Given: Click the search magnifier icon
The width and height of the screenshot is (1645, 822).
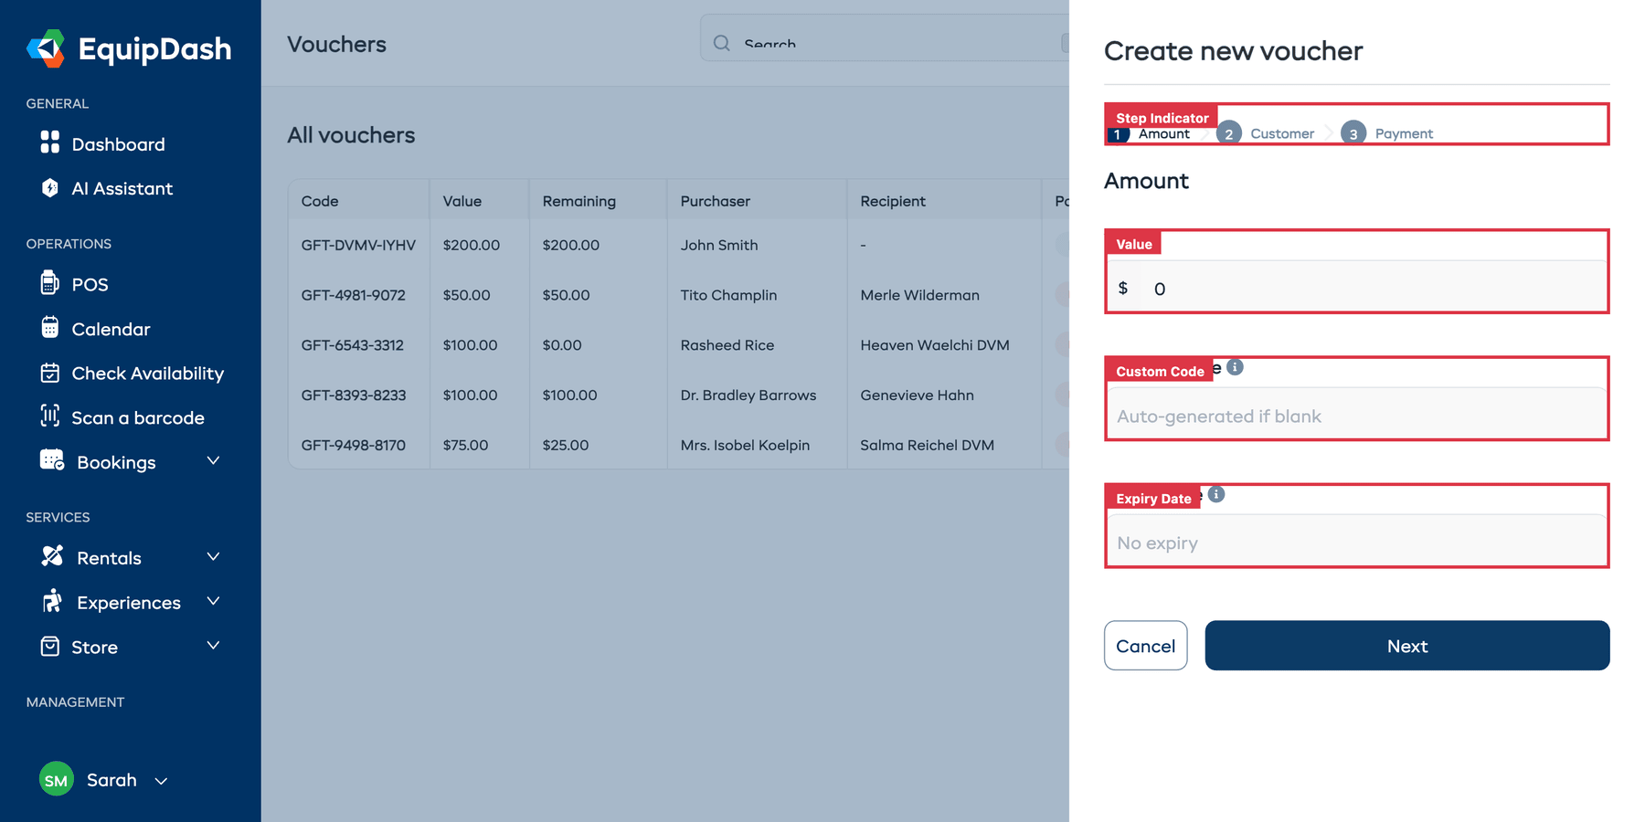Looking at the screenshot, I should (x=721, y=43).
